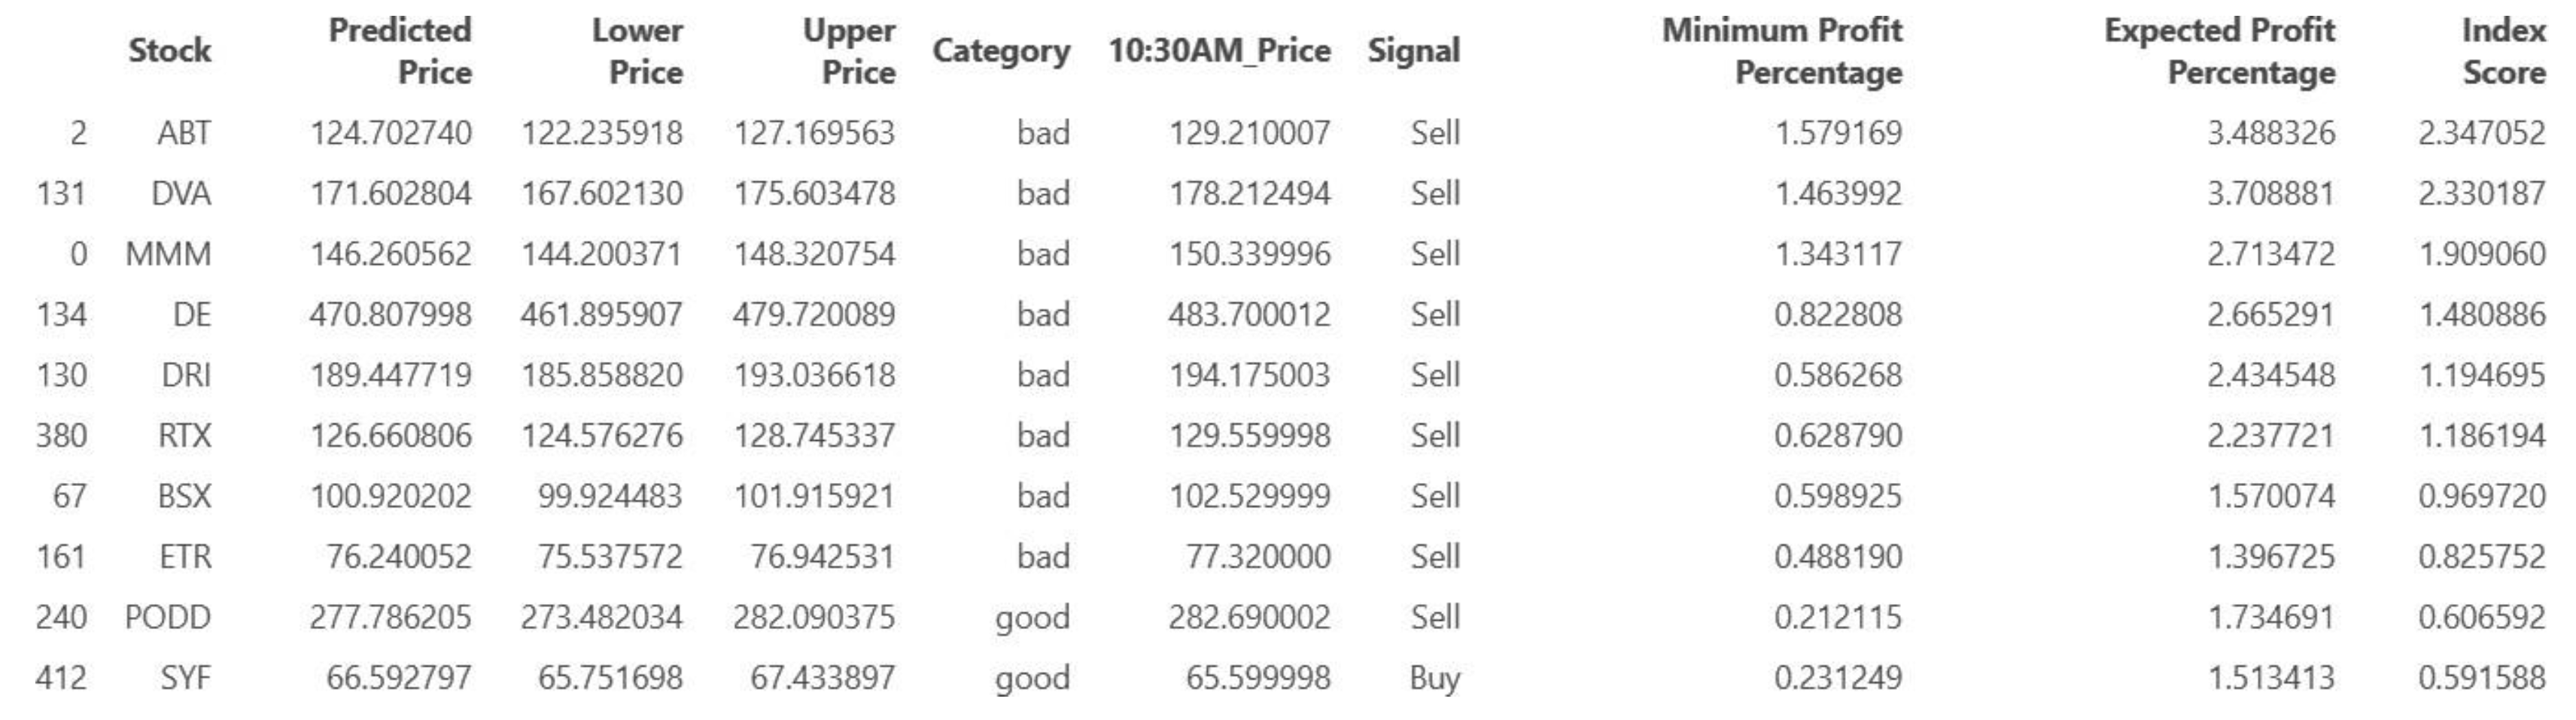
Task: Click the Stock column header
Action: (169, 50)
